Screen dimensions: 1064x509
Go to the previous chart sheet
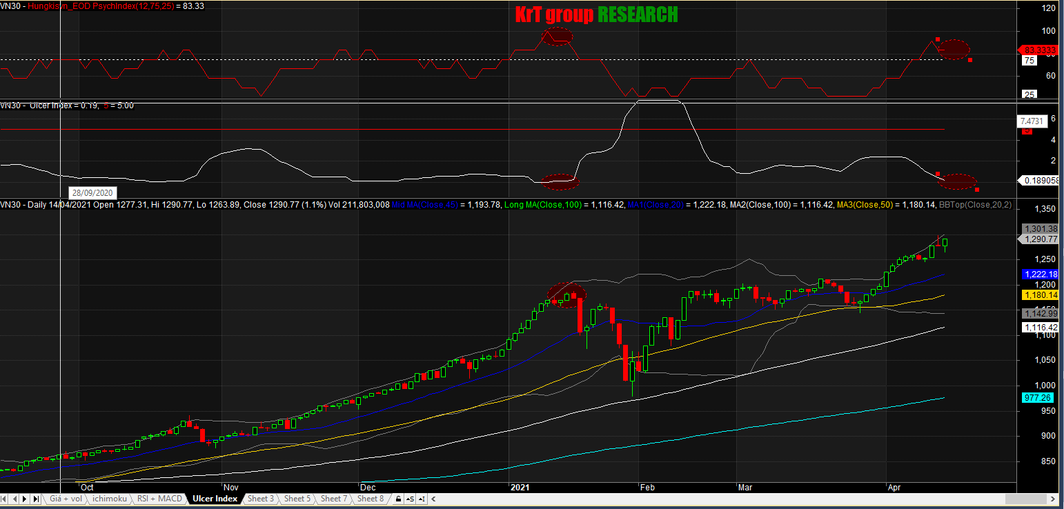tap(15, 499)
